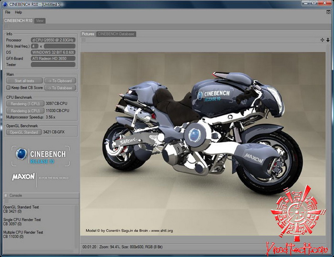The image size is (334, 257).
Task: Open the File menu
Action: [8, 12]
